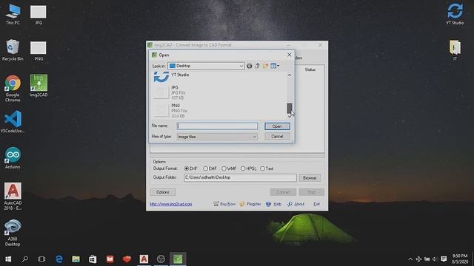Image resolution: width=474 pixels, height=266 pixels.
Task: Click Buy Now cart icon in Img2CAD
Action: click(216, 204)
